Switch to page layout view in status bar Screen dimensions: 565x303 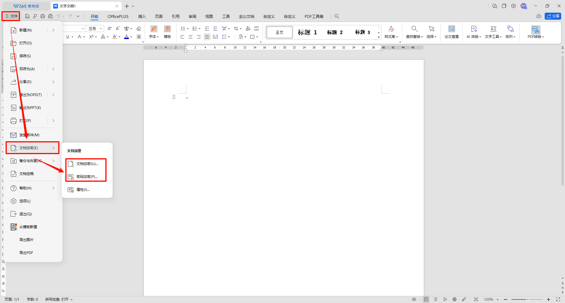click(426, 299)
